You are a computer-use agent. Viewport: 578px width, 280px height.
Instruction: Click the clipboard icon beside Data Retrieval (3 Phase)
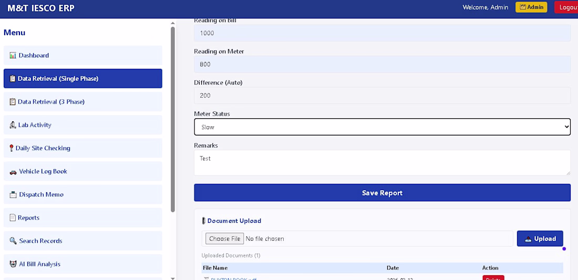pos(13,102)
